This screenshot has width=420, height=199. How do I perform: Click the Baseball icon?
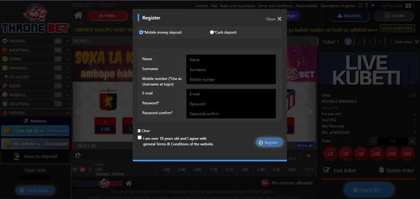click(5, 95)
